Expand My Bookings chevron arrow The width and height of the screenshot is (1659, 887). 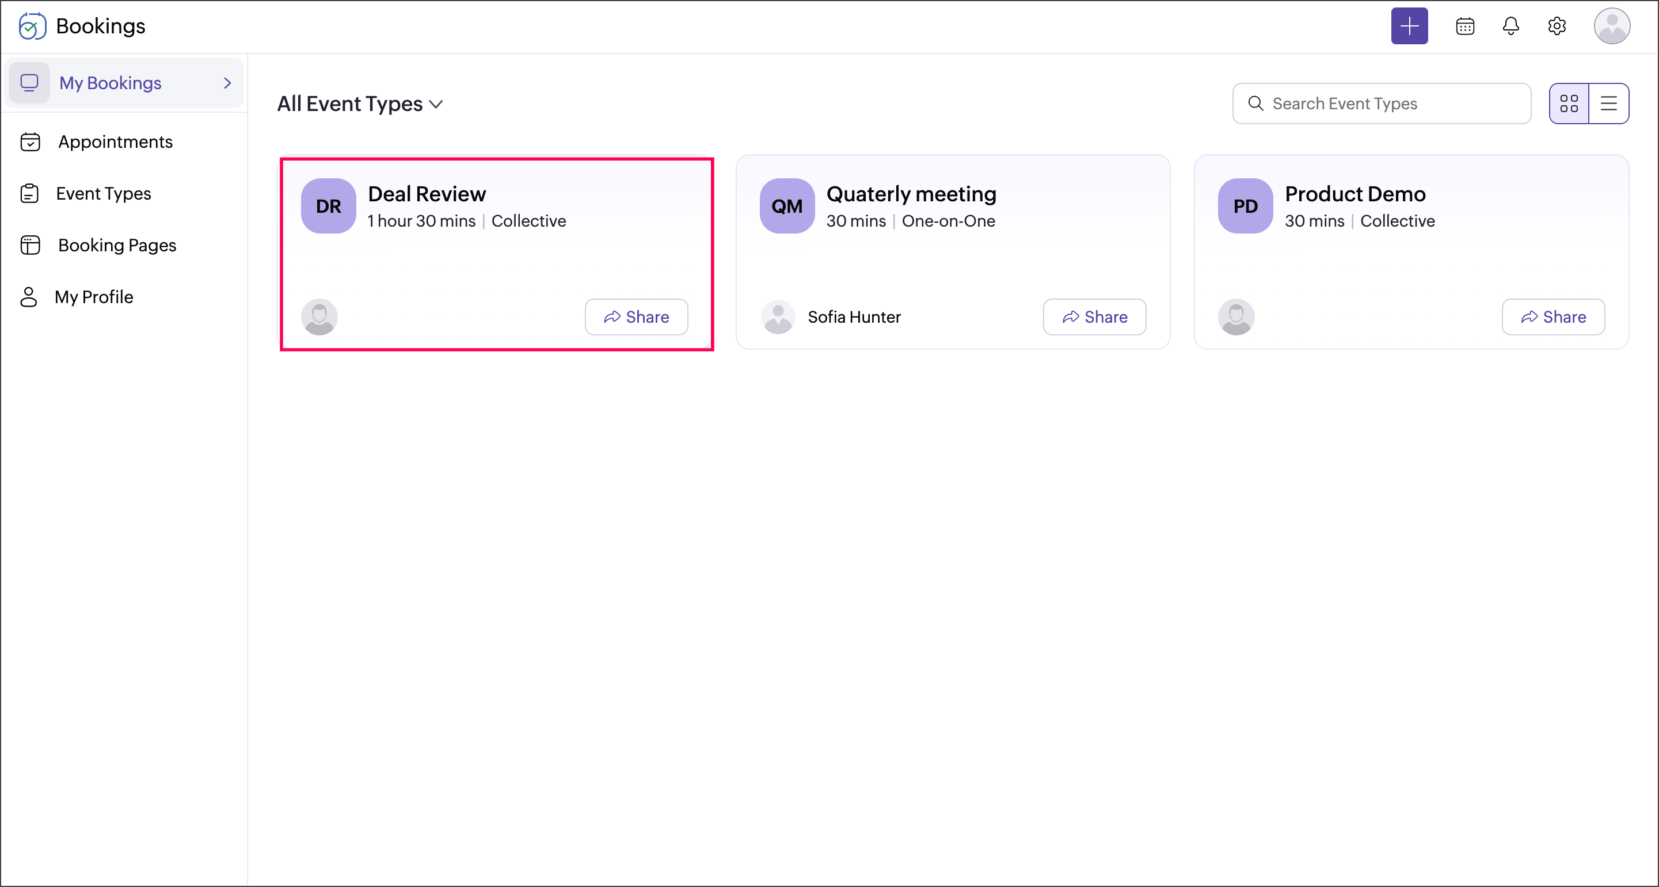pos(227,83)
